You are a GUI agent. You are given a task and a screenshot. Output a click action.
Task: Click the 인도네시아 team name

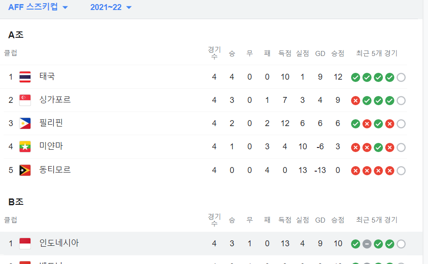(59, 243)
